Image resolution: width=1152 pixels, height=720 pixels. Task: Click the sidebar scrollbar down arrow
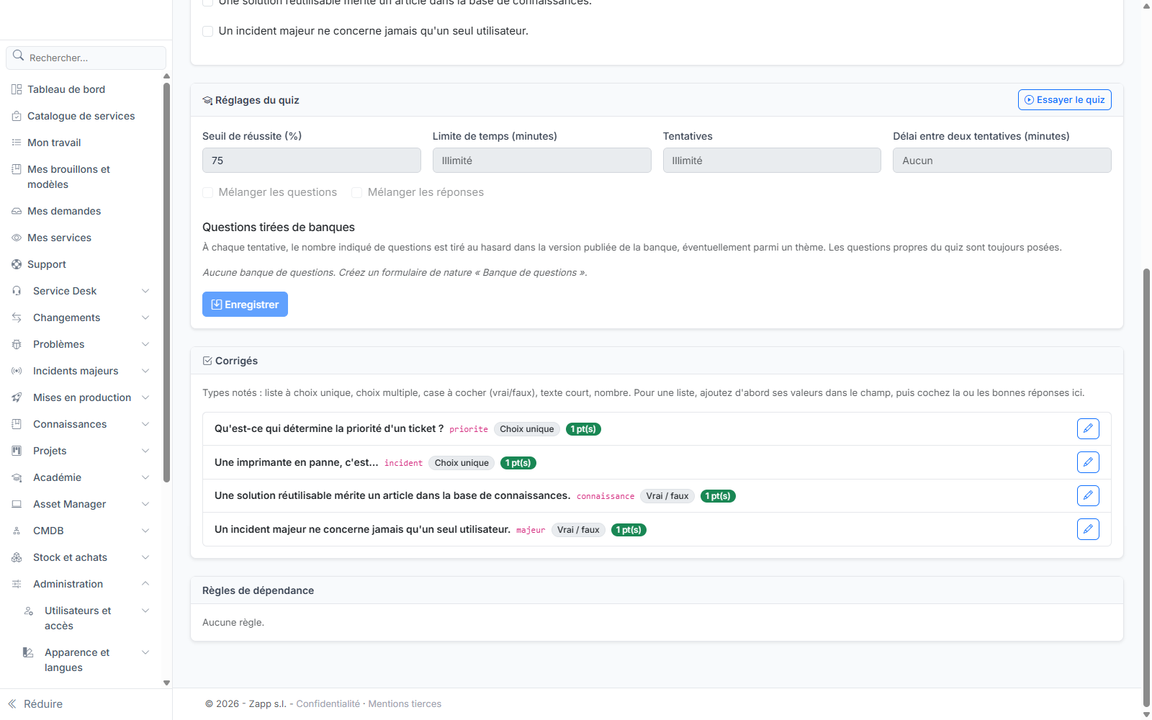[x=166, y=683]
